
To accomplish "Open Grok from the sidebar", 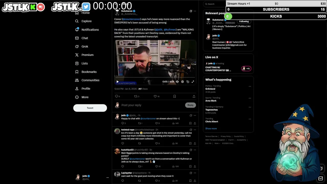I will coord(81,47).
